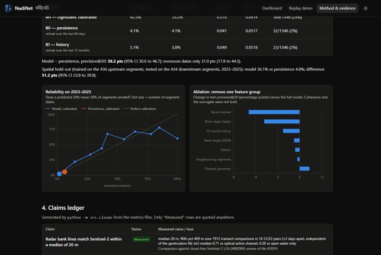Screen dimensions: 381x255
Task: Click the NadiNet logo icon
Action: pos(8,8)
